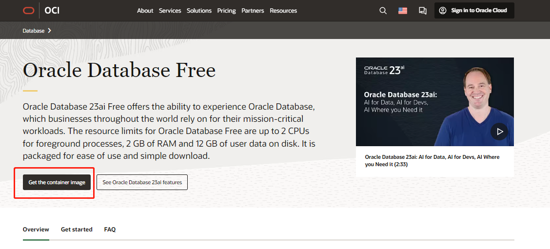Click the OCI header link
Image resolution: width=550 pixels, height=249 pixels.
[x=52, y=11]
